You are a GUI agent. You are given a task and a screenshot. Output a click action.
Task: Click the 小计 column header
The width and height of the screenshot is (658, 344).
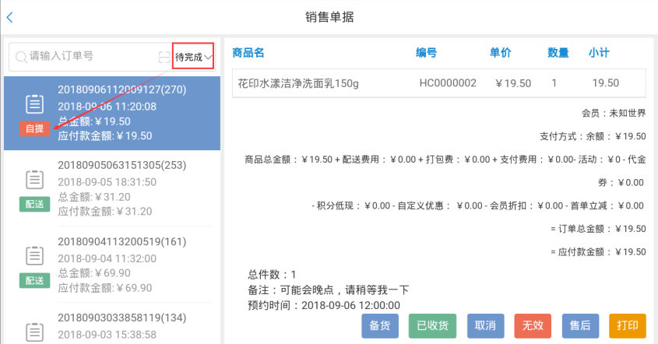[x=599, y=53]
